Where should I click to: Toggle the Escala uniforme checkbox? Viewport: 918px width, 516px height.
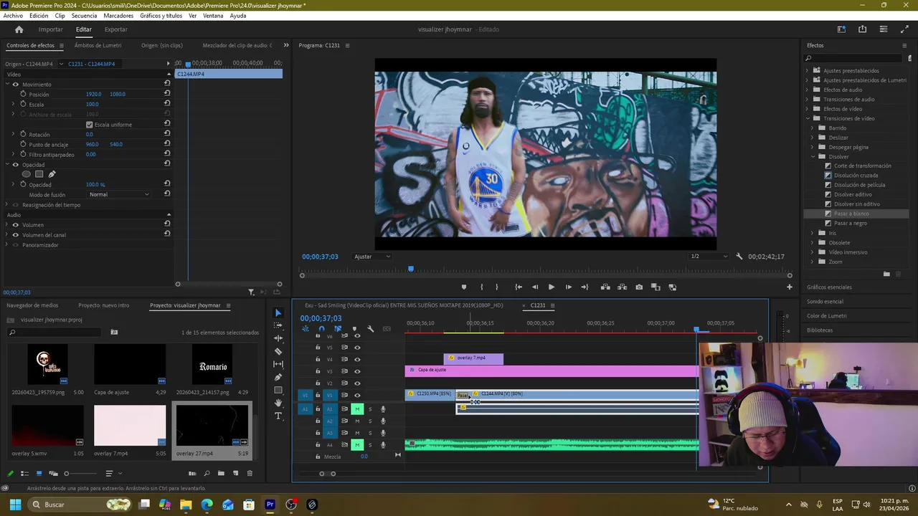click(x=90, y=125)
